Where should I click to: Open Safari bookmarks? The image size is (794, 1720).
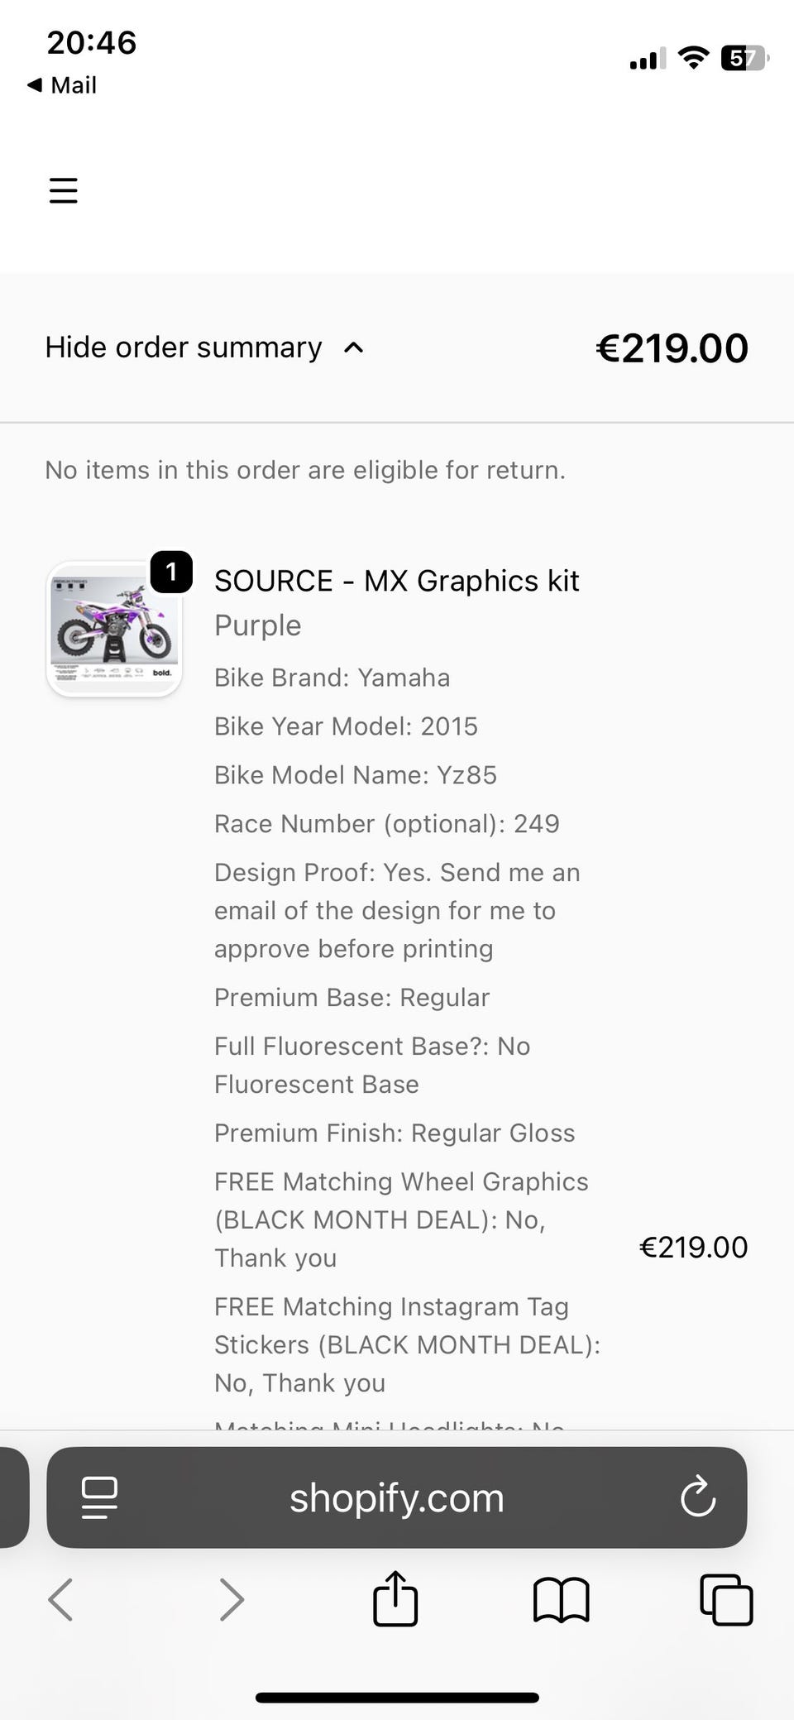pos(561,1598)
